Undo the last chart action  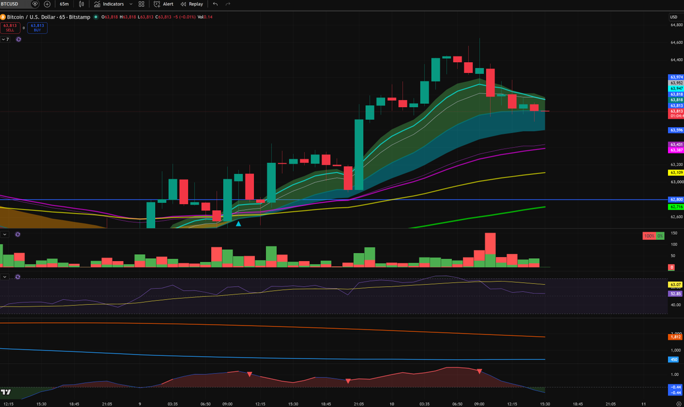click(215, 4)
